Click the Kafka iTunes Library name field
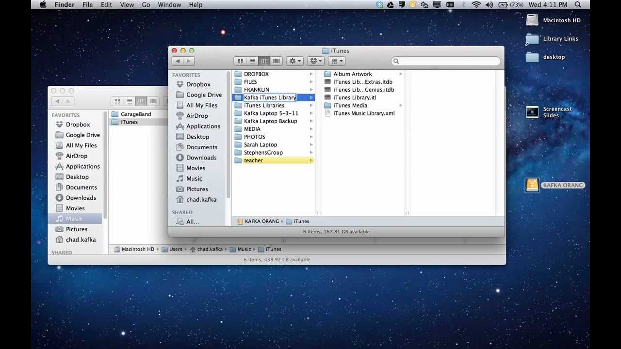The image size is (621, 349). click(270, 97)
